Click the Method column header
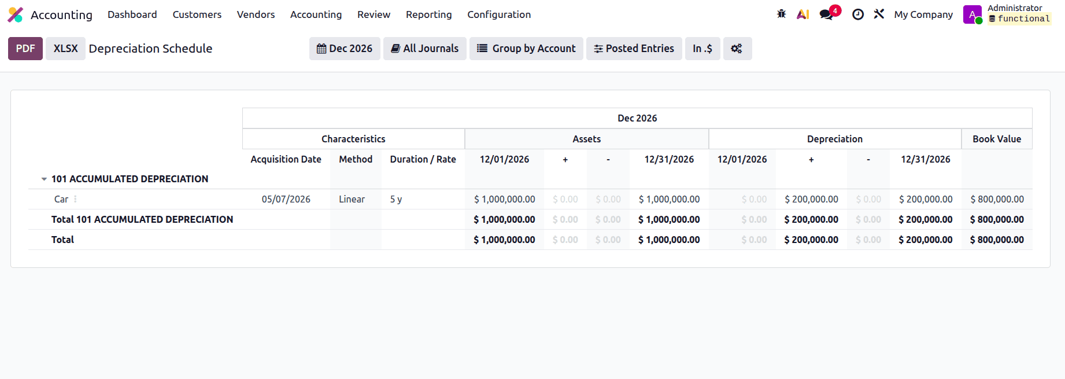 (356, 159)
